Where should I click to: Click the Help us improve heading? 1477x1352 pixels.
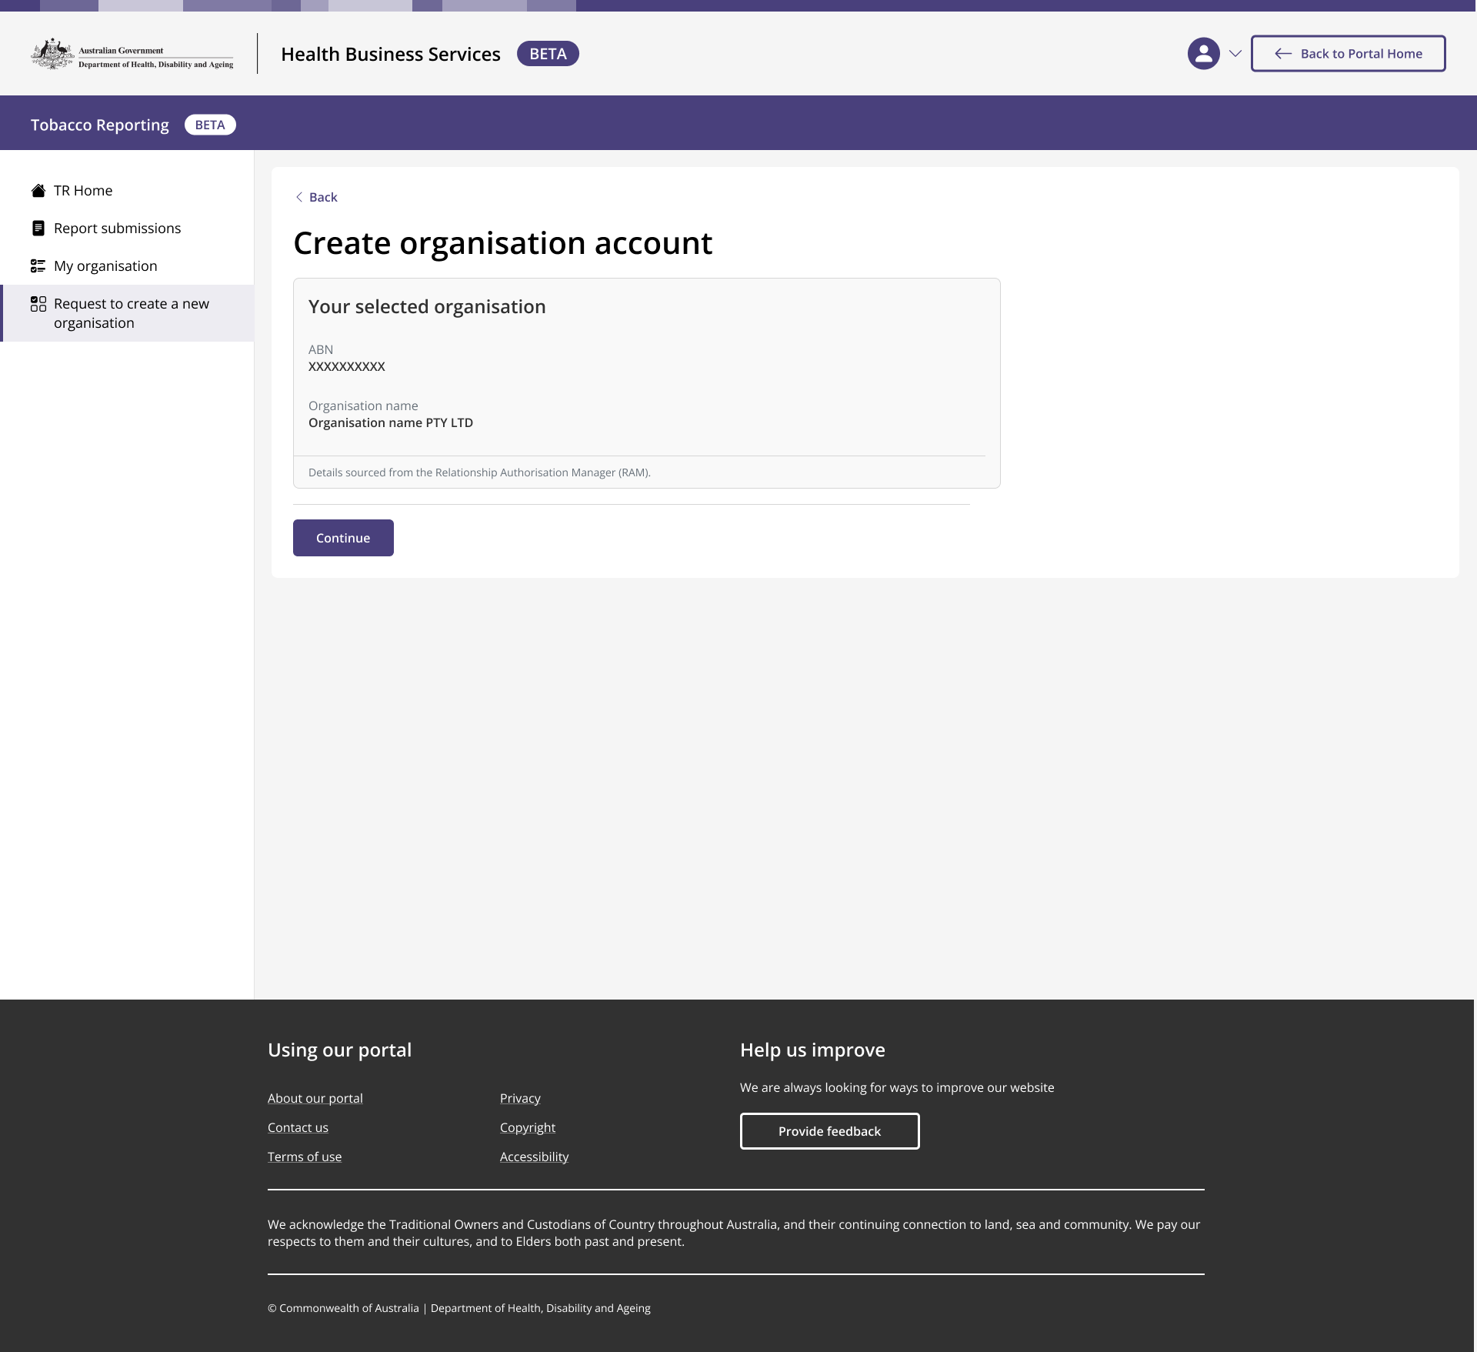pos(812,1050)
